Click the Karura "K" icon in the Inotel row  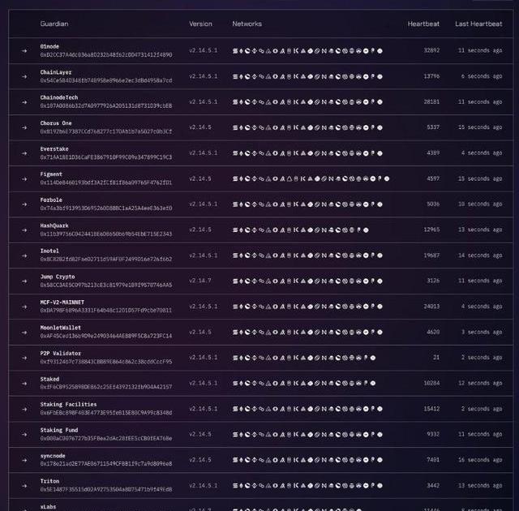(295, 255)
